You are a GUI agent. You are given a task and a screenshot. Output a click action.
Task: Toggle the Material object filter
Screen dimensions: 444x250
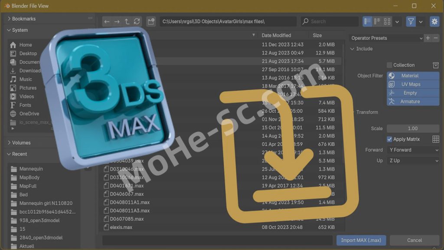[413, 76]
